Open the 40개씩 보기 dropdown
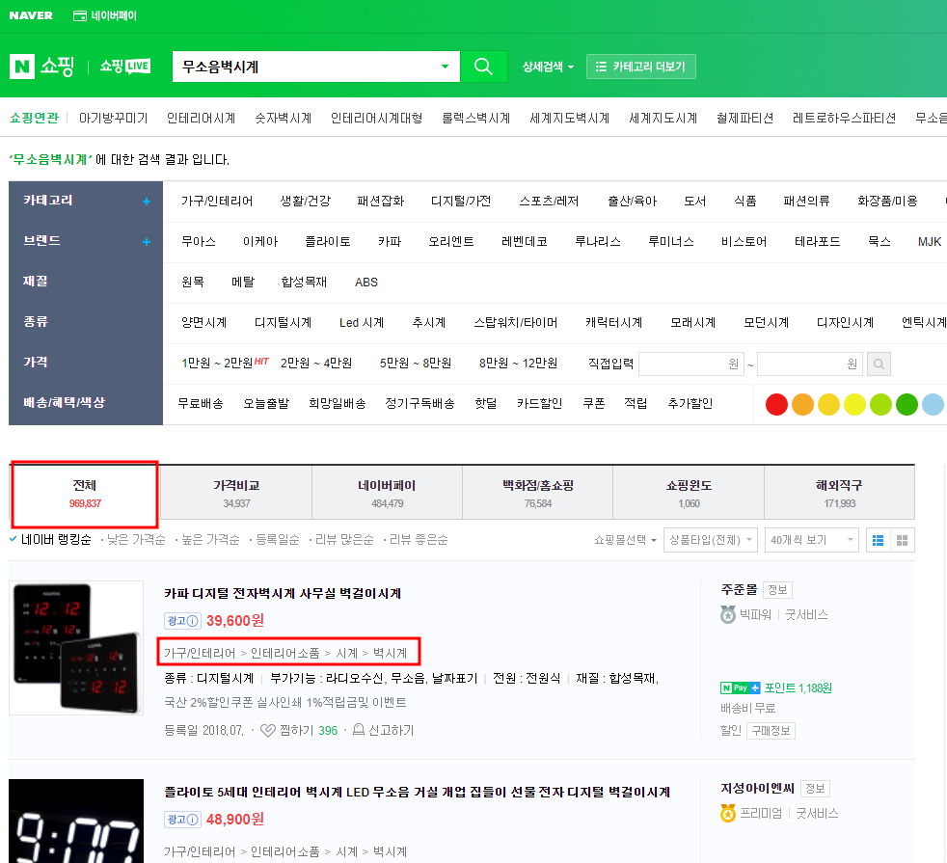947x863 pixels. pos(811,540)
